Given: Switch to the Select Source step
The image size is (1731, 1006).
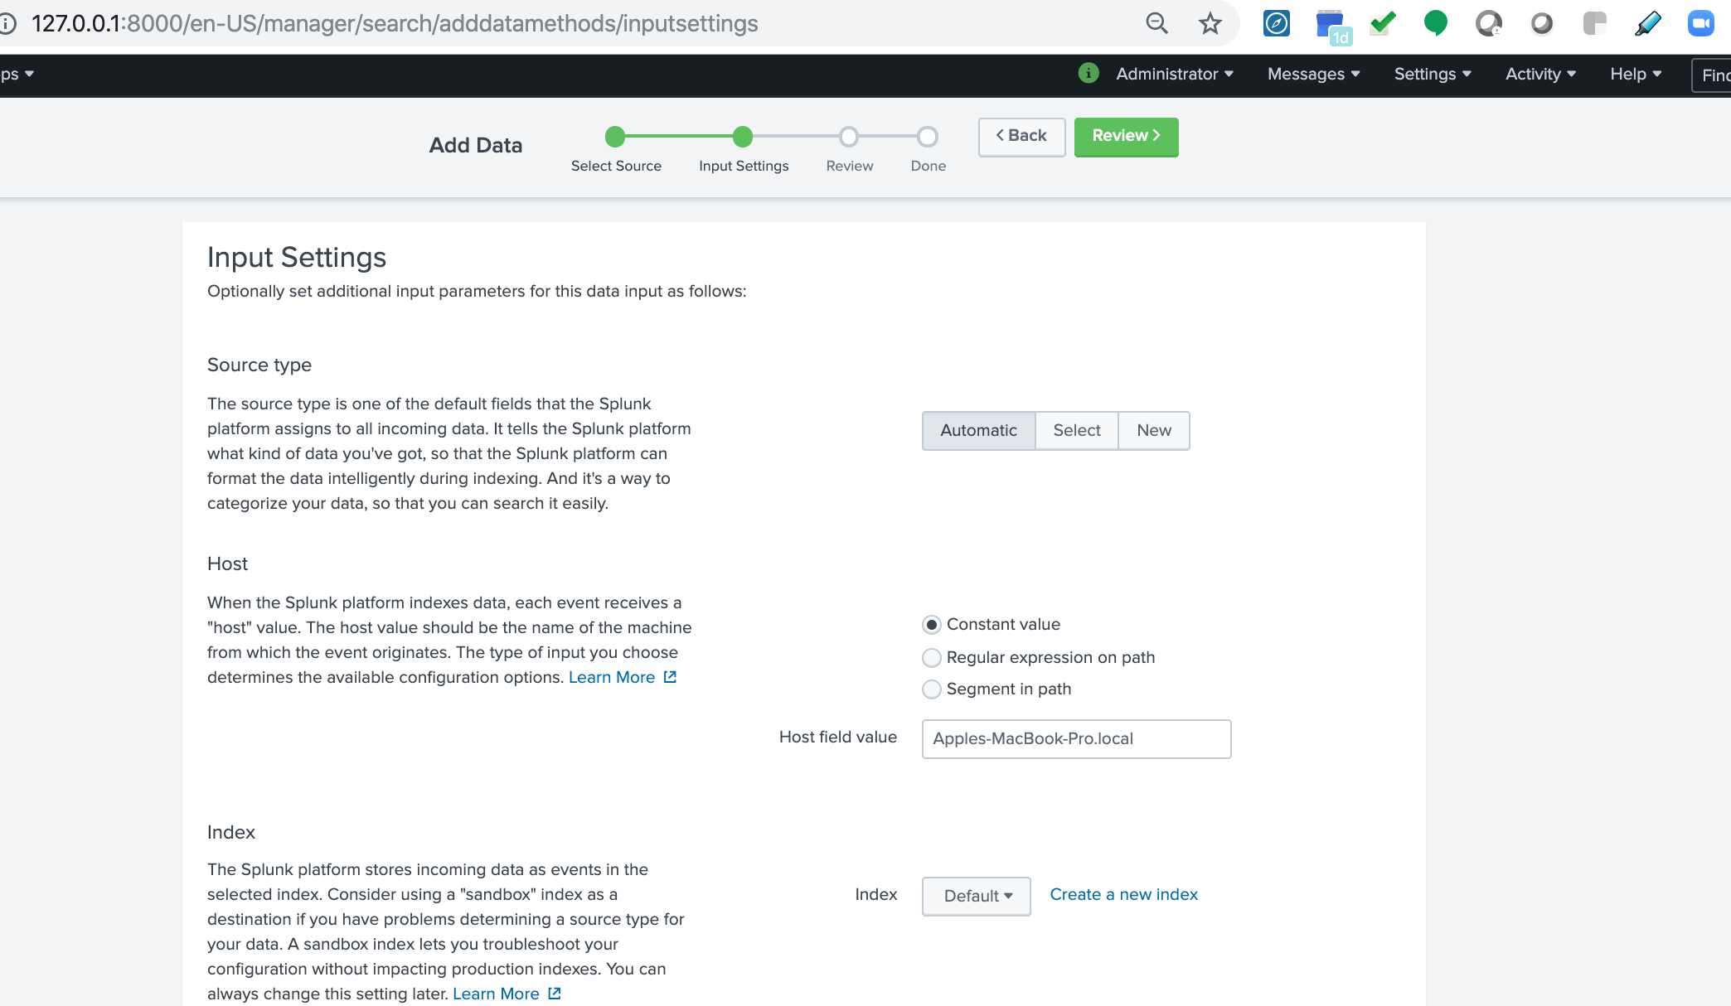Looking at the screenshot, I should click(x=616, y=149).
